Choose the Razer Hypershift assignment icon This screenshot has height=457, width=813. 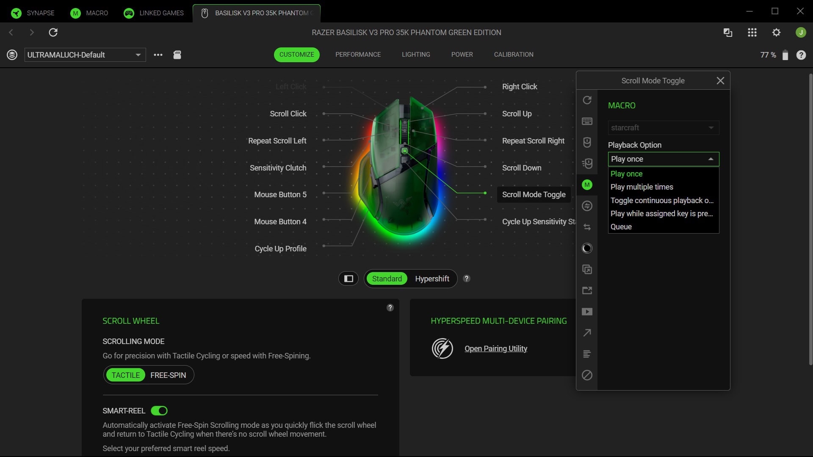(587, 206)
